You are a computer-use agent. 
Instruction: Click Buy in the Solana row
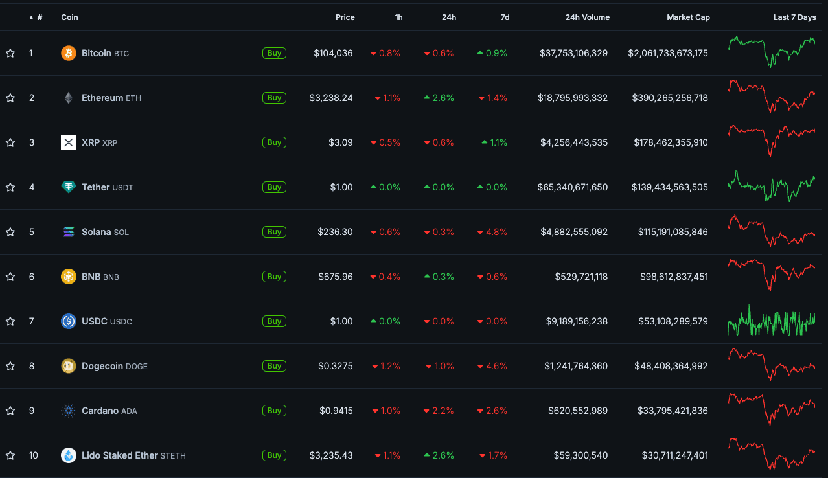point(274,232)
